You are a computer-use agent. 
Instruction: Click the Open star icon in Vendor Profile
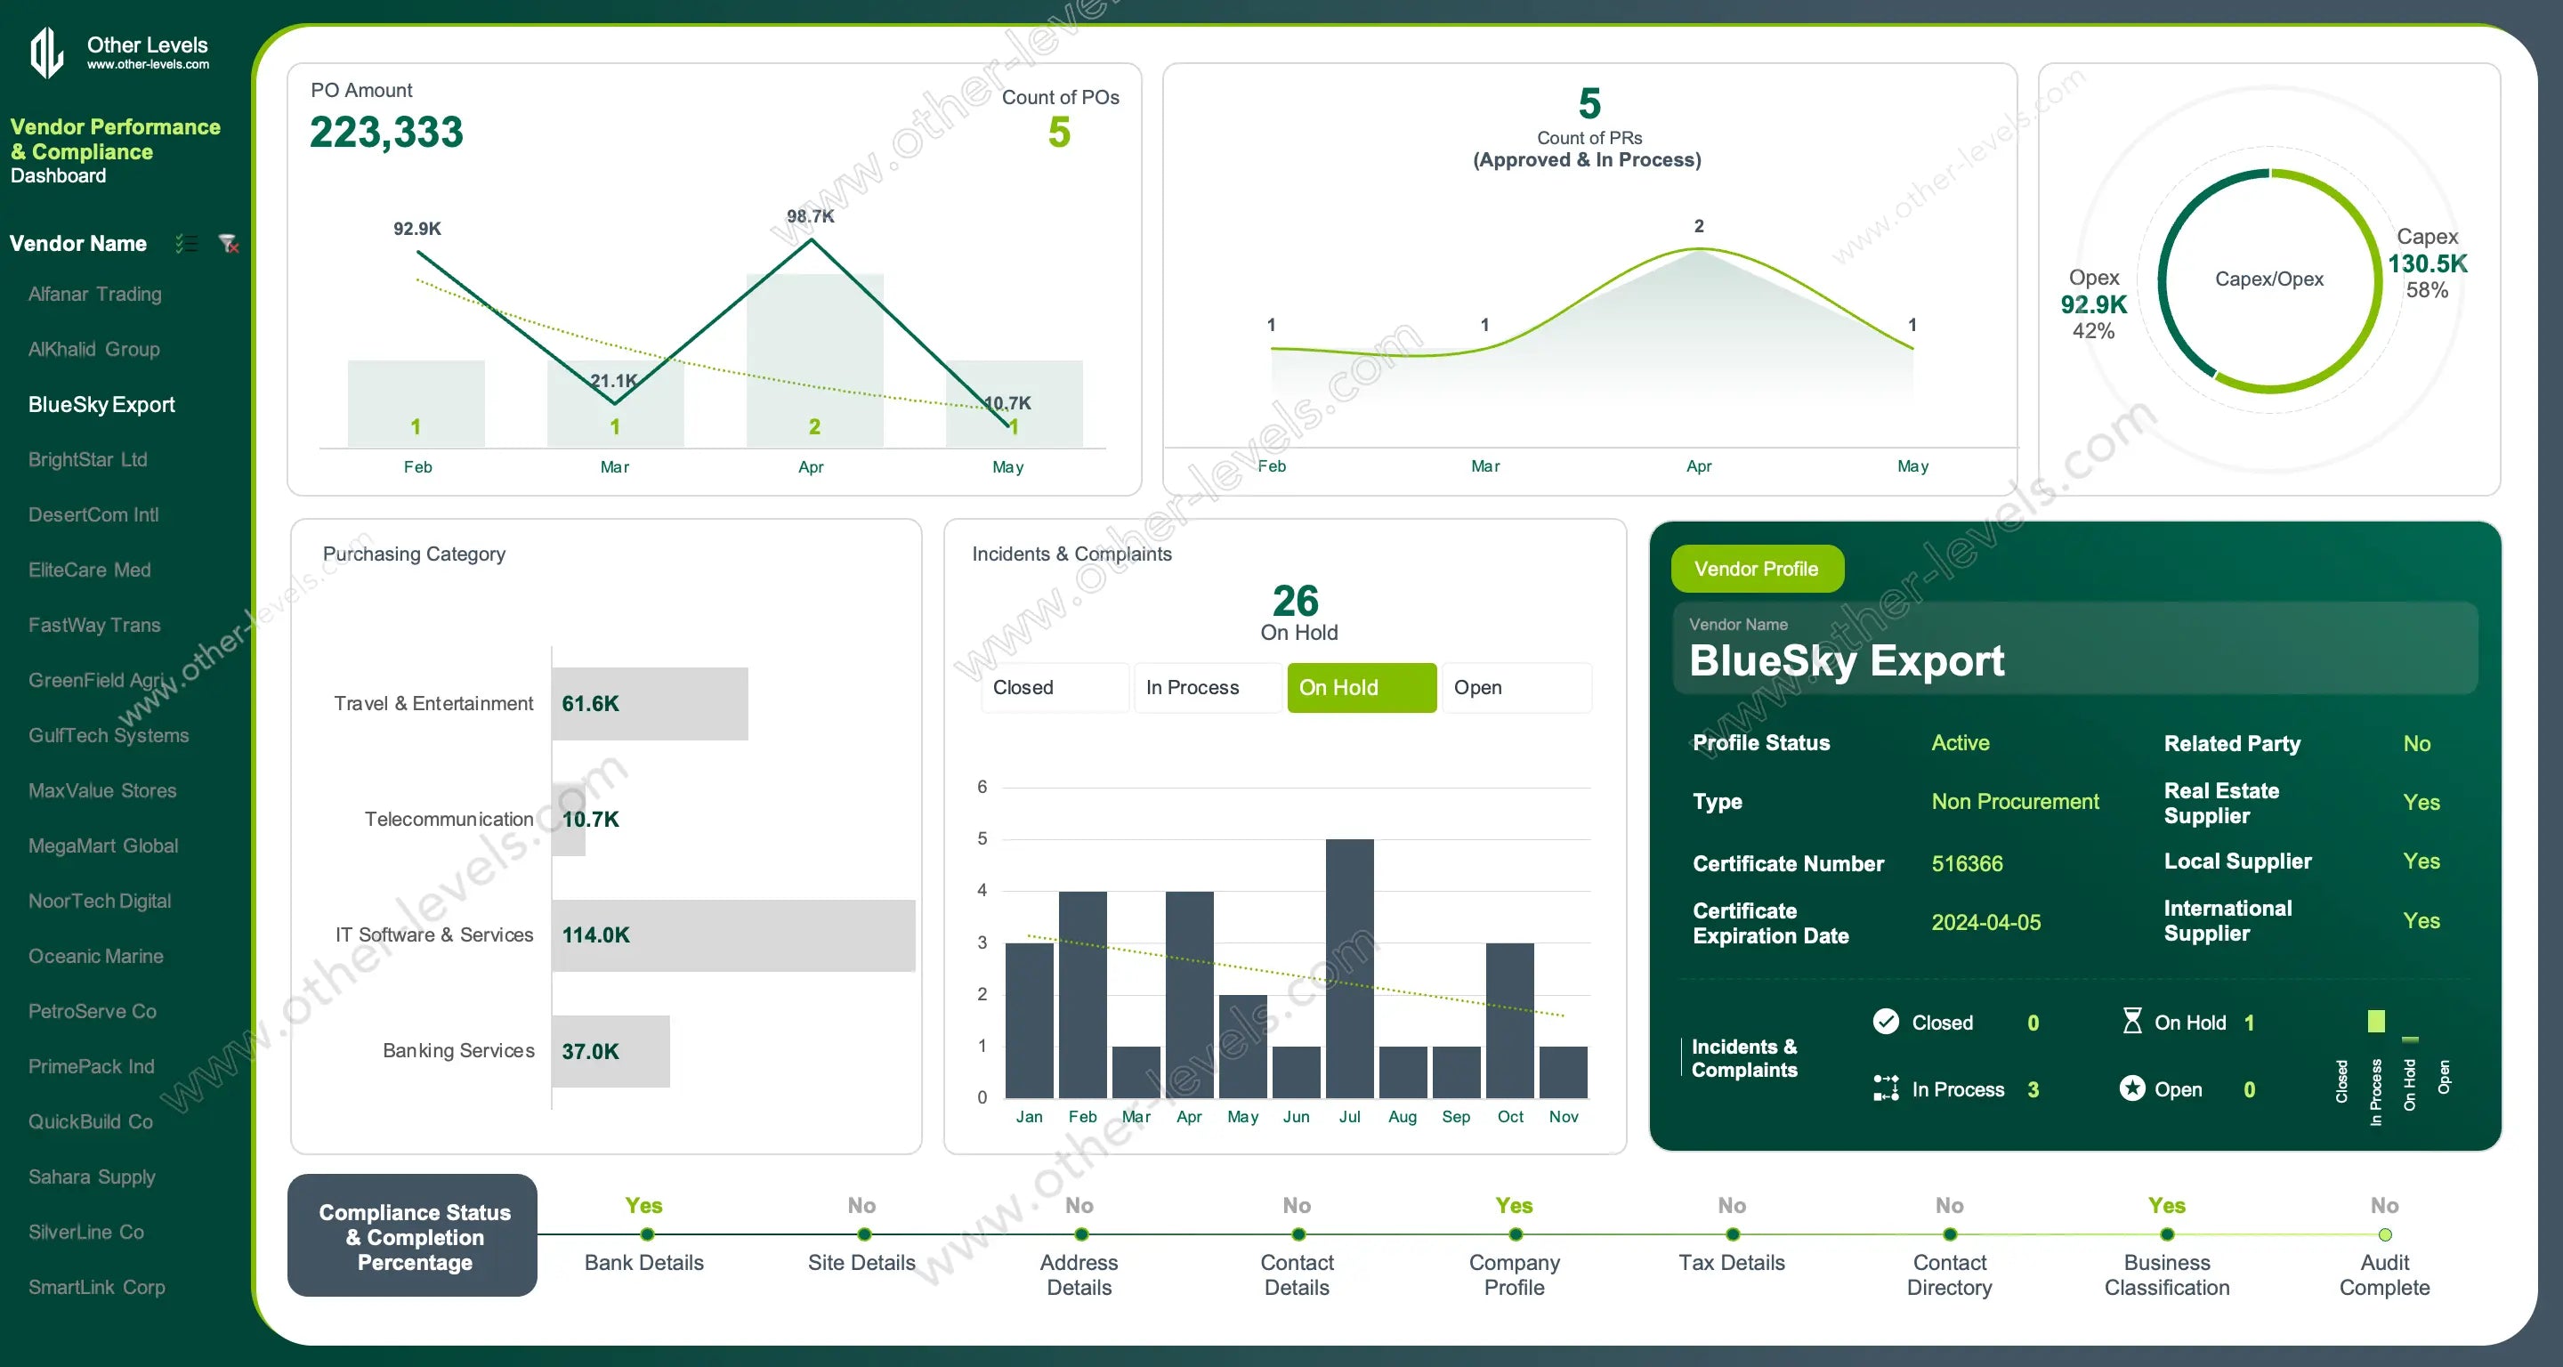(2132, 1088)
